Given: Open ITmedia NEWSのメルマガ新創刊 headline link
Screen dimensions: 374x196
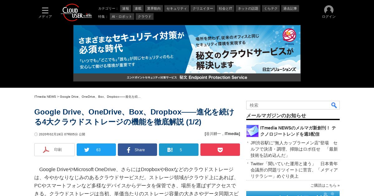Looking at the screenshot, I should (x=298, y=131).
